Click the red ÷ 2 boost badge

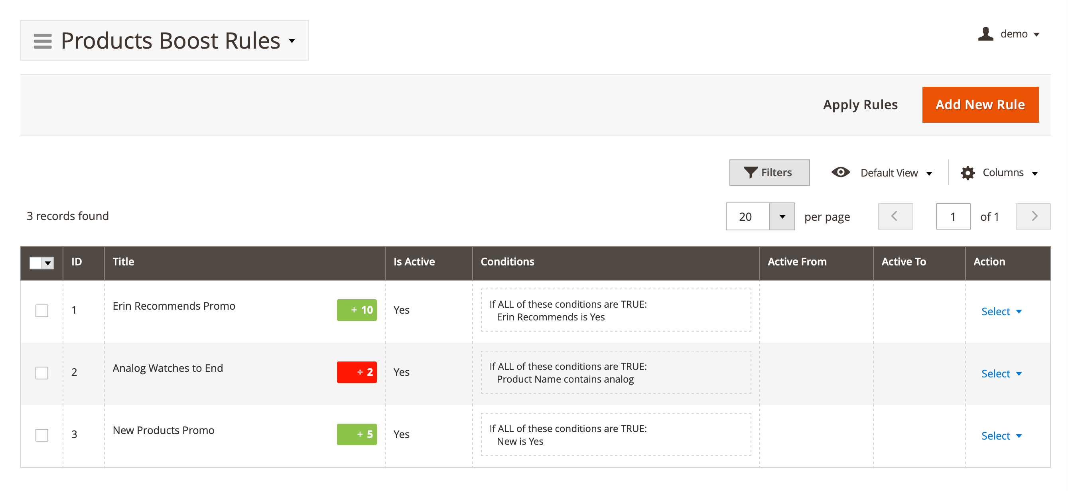(x=357, y=372)
